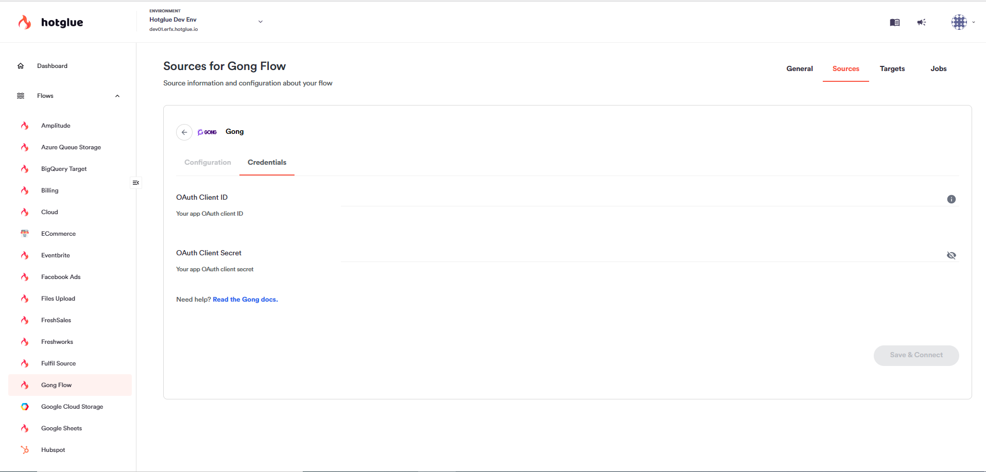
Task: Open the Configuration tab
Action: (207, 162)
